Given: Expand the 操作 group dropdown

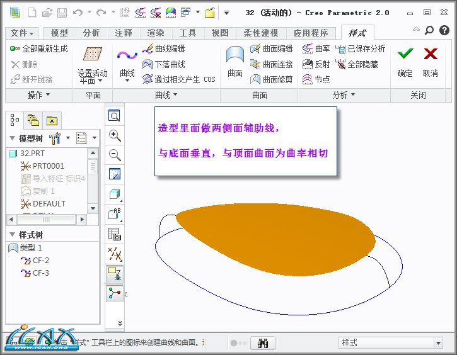Looking at the screenshot, I should 38,95.
